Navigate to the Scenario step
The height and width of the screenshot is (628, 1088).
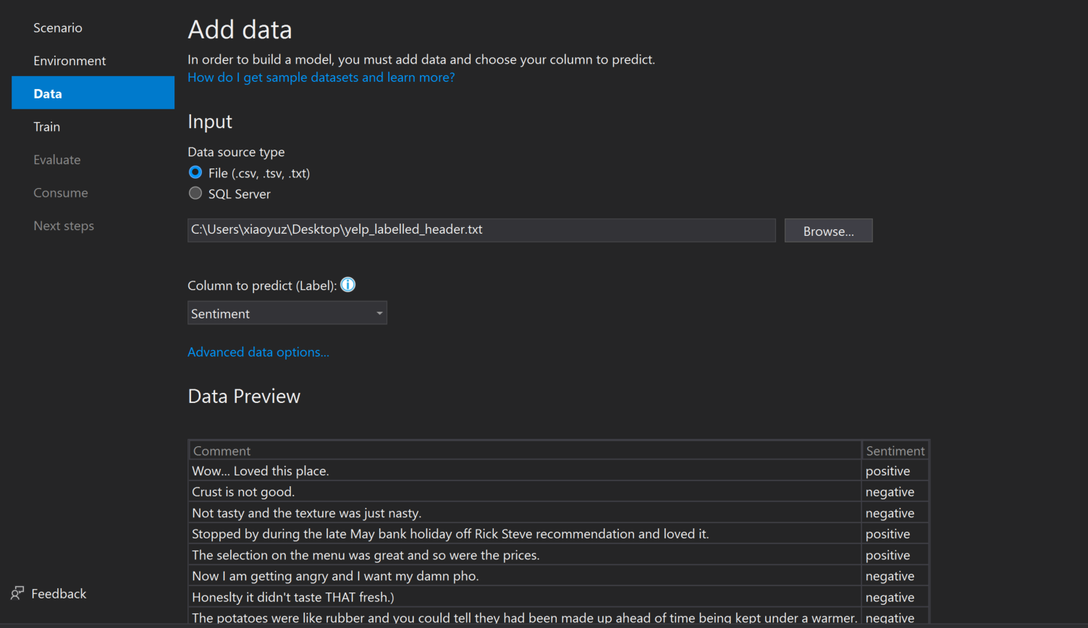(57, 27)
